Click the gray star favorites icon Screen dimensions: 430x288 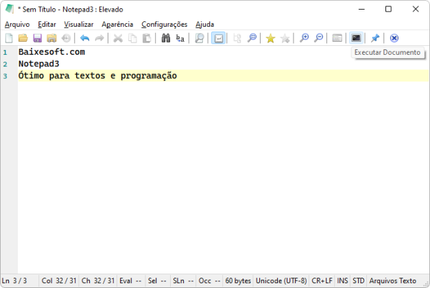point(285,38)
